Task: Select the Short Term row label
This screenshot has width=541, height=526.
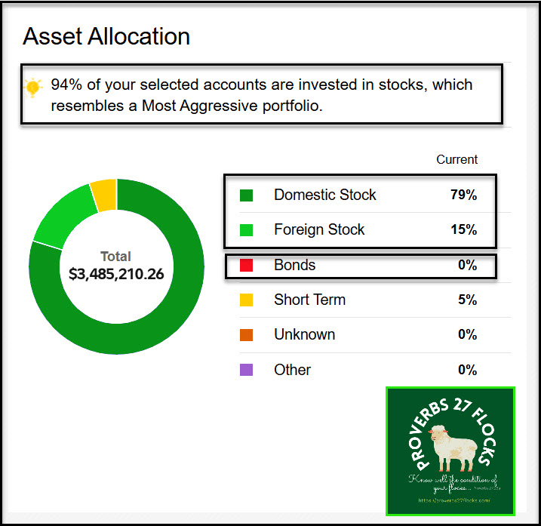Action: 309,300
